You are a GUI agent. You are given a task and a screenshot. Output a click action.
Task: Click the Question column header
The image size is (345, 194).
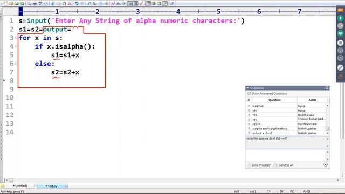pos(274,100)
